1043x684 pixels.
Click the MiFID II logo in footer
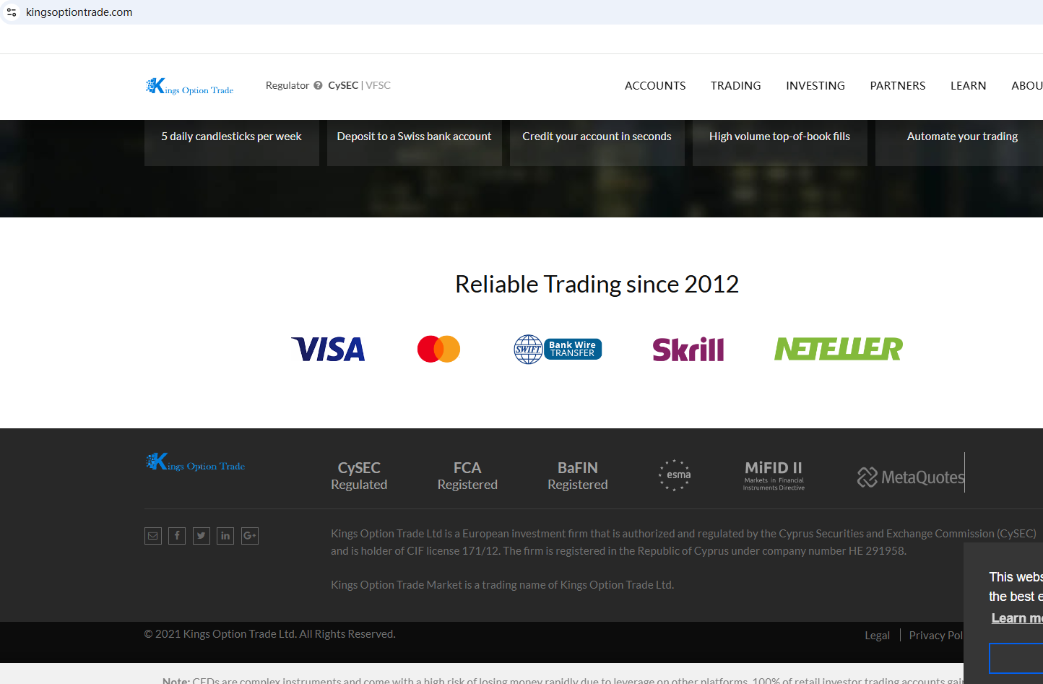point(774,476)
